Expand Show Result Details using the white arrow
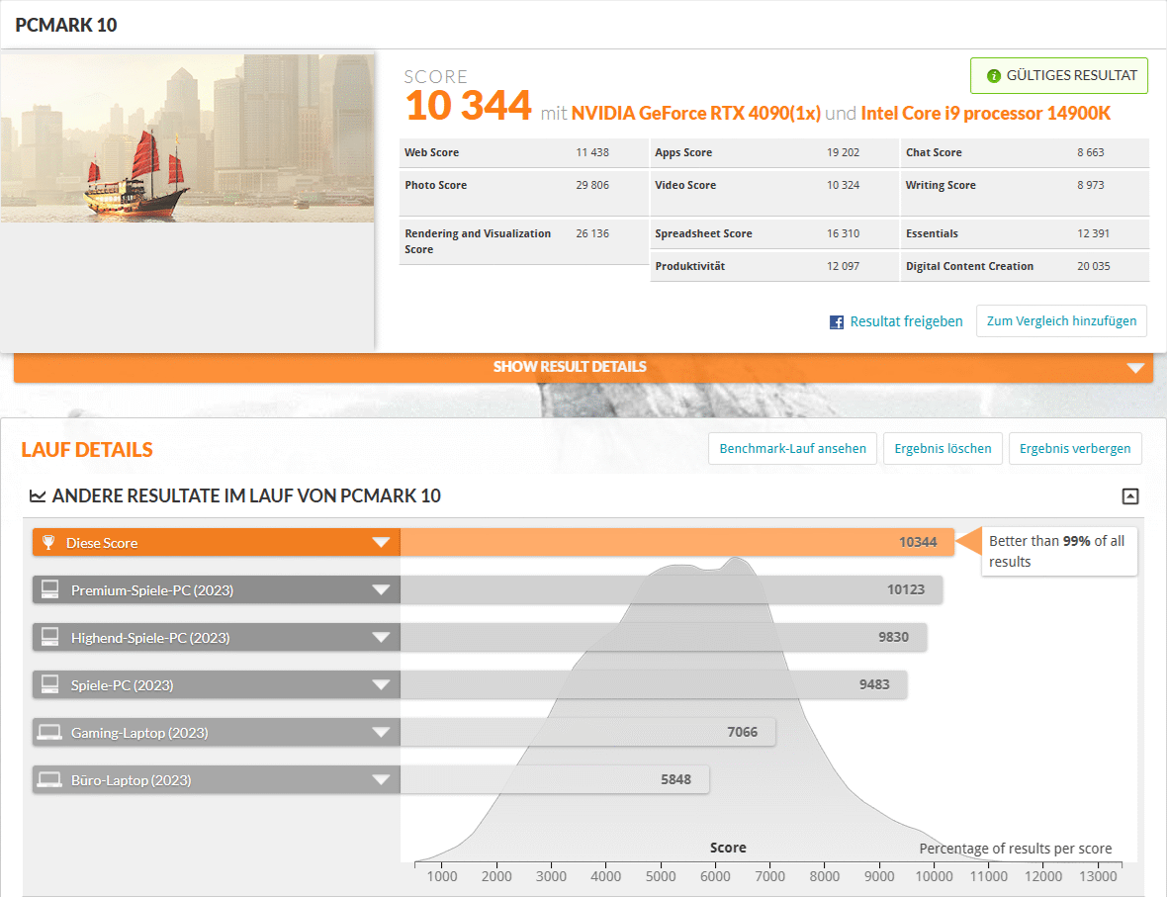Screen dimensions: 1167x897 click(1134, 368)
